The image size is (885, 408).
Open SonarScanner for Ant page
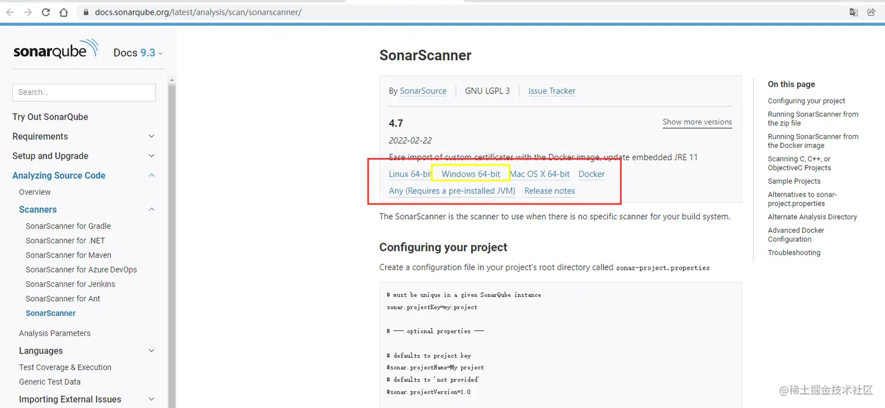coord(63,299)
